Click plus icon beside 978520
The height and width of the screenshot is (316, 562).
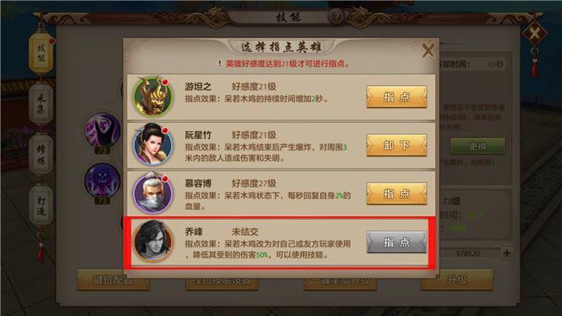point(507,253)
